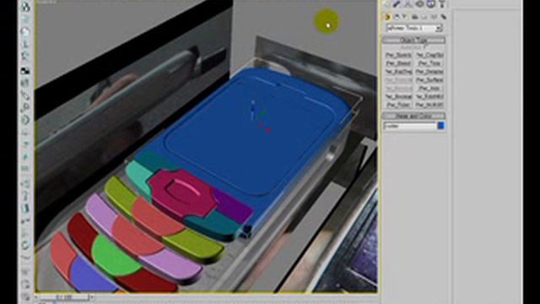Step time slider forward with right arrow
Viewport: 540px width, 304px height.
[x=92, y=296]
